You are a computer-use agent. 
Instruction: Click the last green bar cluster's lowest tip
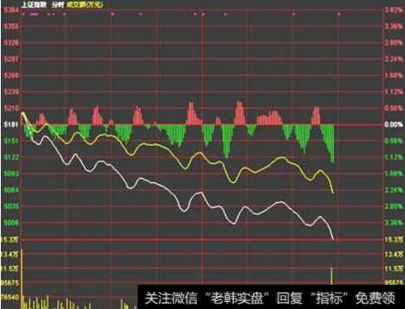coord(332,162)
